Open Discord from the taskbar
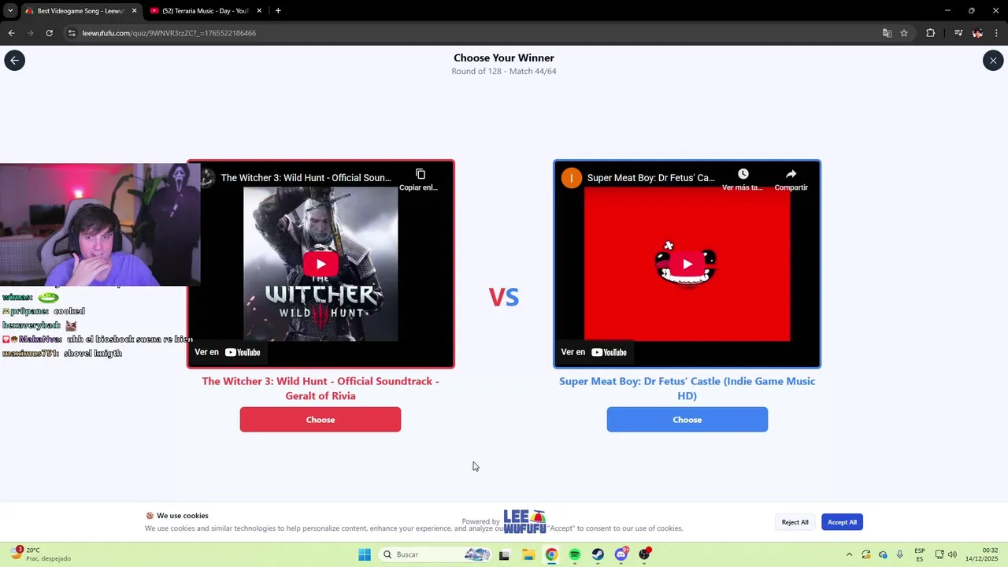1008x567 pixels. click(x=622, y=554)
